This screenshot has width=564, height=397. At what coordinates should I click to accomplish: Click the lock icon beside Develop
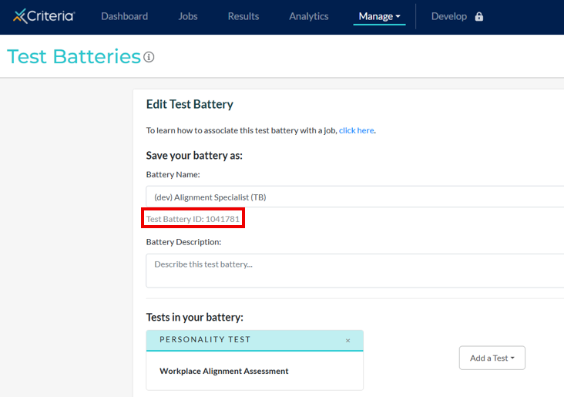coord(479,17)
